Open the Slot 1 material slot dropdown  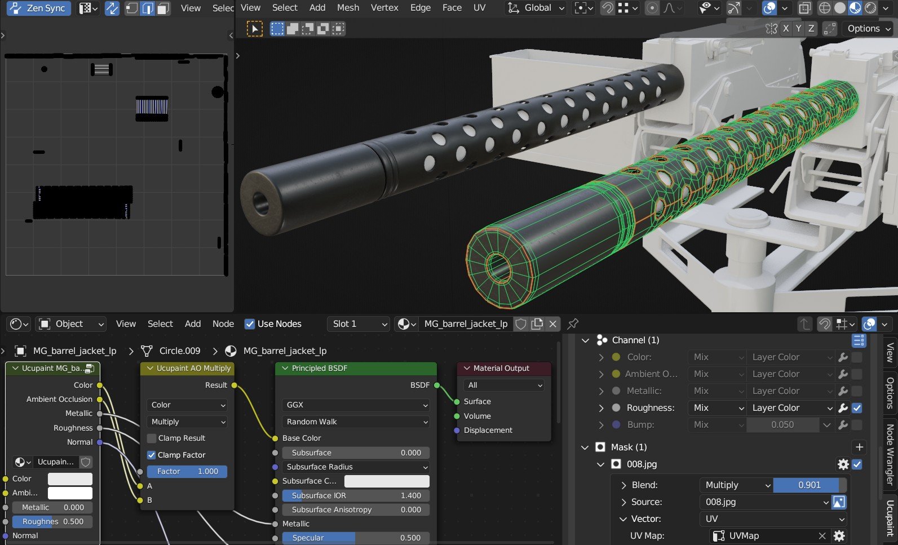[359, 324]
